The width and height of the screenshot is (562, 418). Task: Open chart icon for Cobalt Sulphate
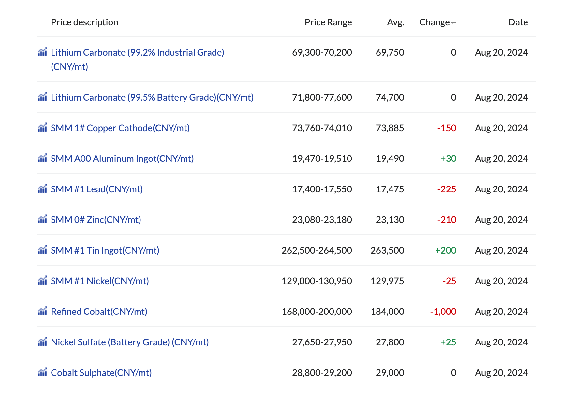coord(42,372)
